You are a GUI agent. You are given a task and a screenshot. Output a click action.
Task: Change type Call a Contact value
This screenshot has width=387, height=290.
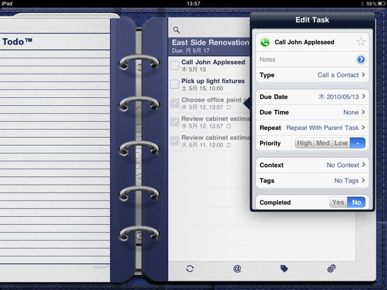coord(338,75)
